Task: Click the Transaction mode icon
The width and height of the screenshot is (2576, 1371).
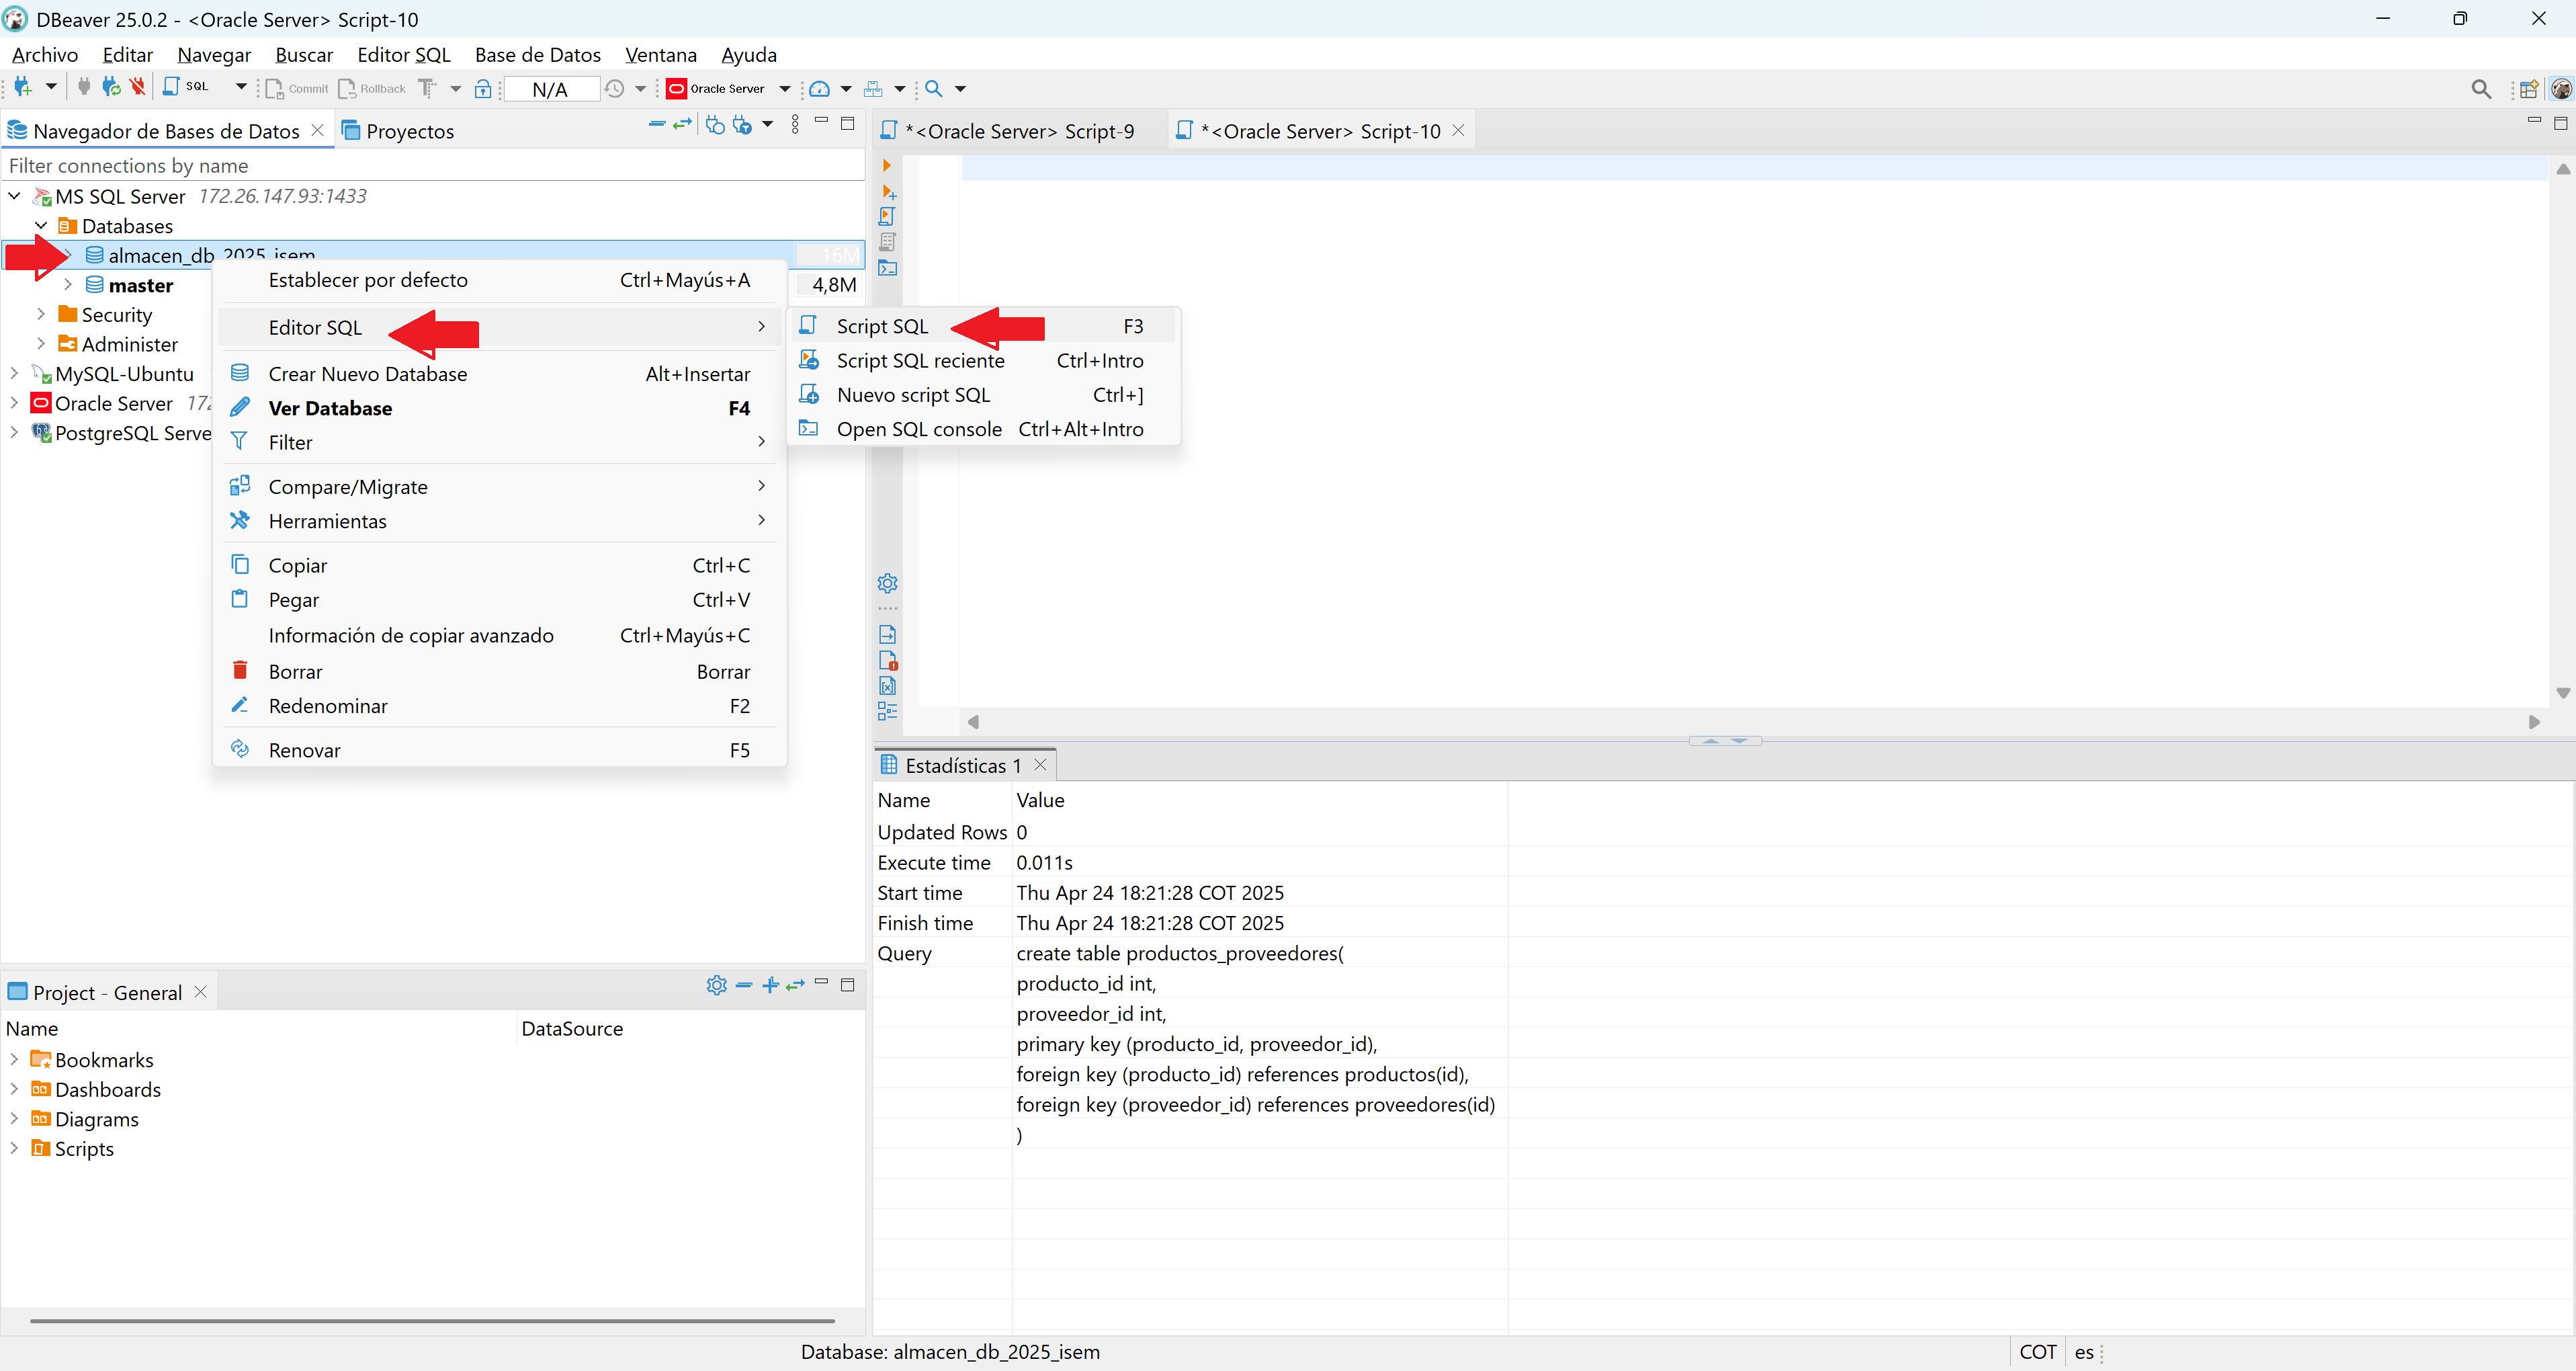Action: click(427, 89)
